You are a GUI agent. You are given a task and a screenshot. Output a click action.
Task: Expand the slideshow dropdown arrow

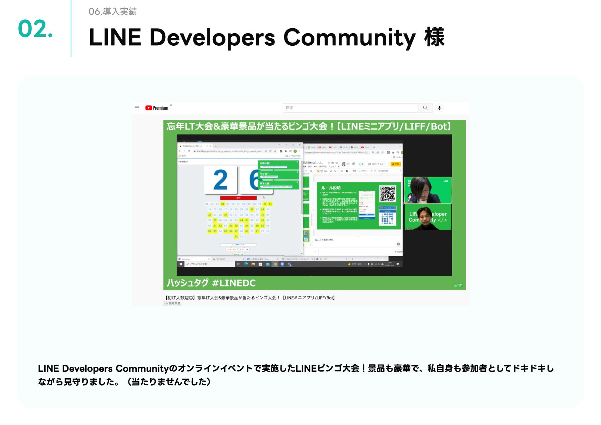tap(388, 164)
